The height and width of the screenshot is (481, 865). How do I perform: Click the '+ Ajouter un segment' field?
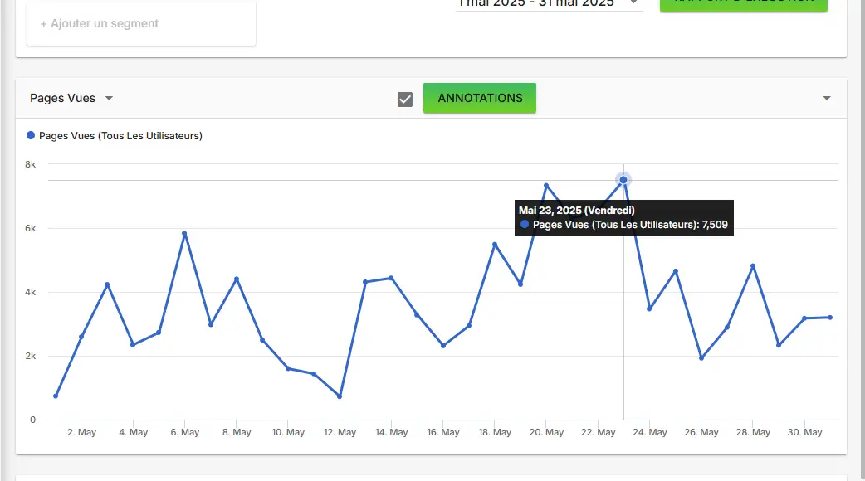click(141, 24)
